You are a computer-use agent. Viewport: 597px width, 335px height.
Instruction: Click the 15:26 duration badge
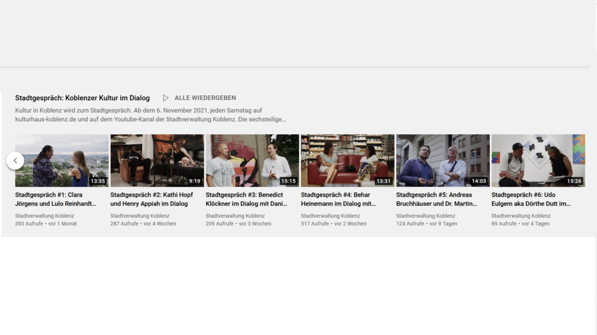(x=574, y=181)
